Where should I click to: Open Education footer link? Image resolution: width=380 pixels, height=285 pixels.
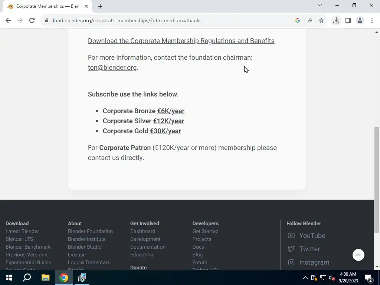(x=141, y=255)
